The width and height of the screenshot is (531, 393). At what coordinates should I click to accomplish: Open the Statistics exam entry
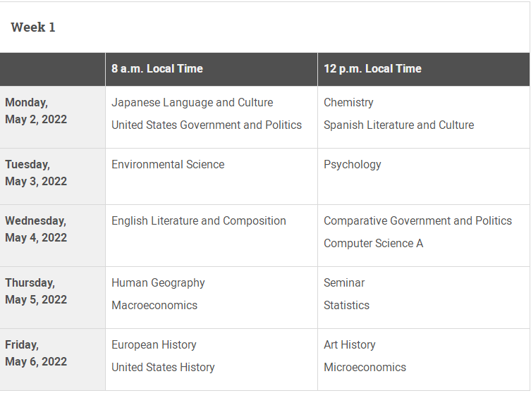(346, 305)
